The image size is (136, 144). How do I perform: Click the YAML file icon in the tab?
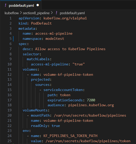coord(5,5)
